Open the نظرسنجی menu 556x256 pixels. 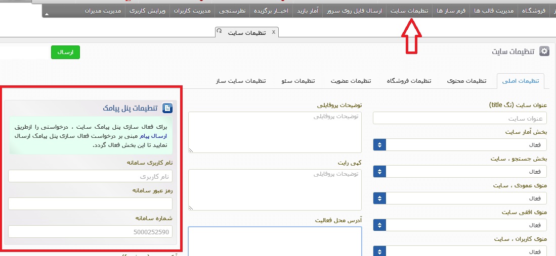pos(232,11)
